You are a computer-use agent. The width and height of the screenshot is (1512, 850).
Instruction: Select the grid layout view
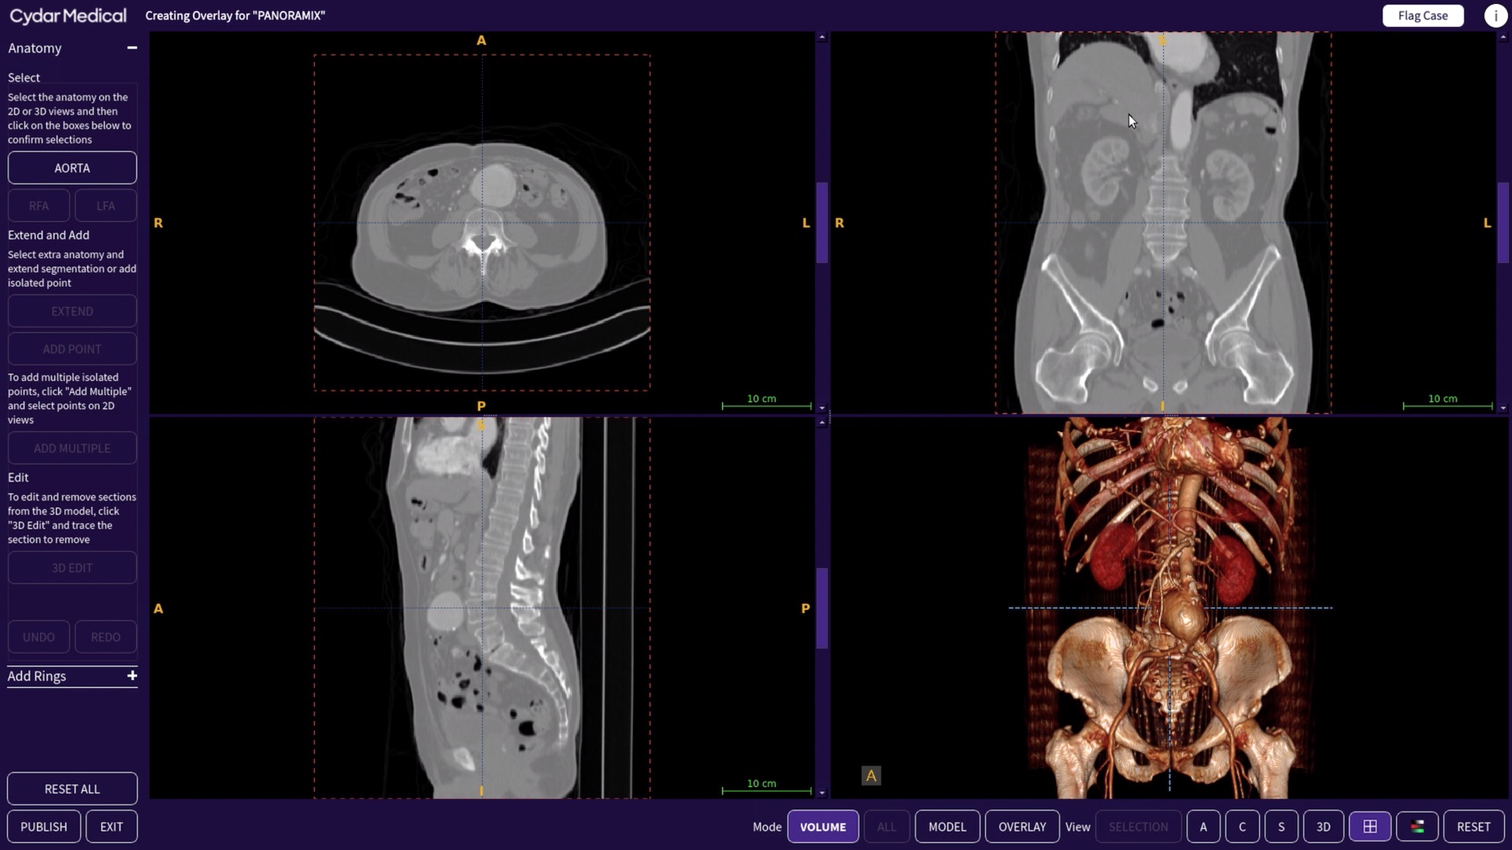1371,826
